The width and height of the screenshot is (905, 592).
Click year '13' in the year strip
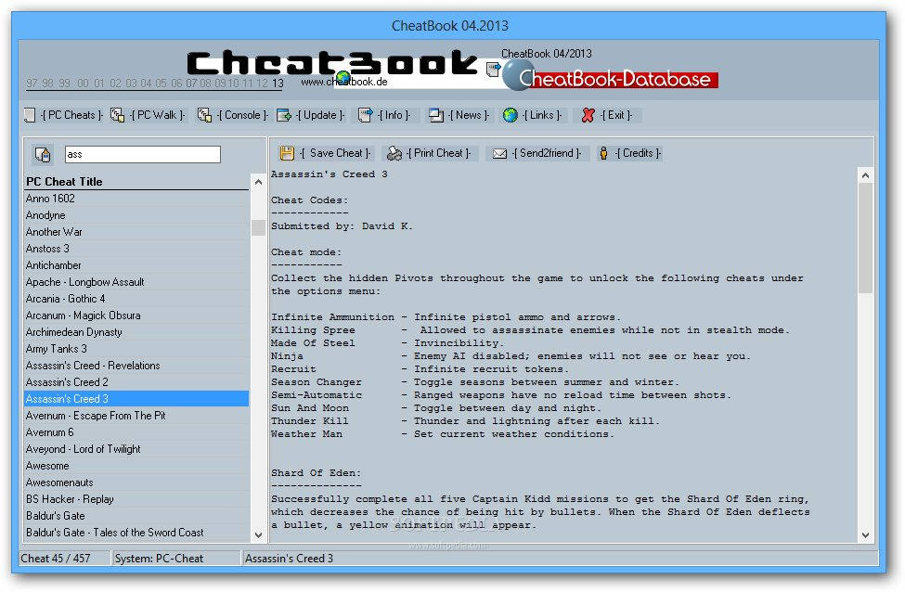278,84
